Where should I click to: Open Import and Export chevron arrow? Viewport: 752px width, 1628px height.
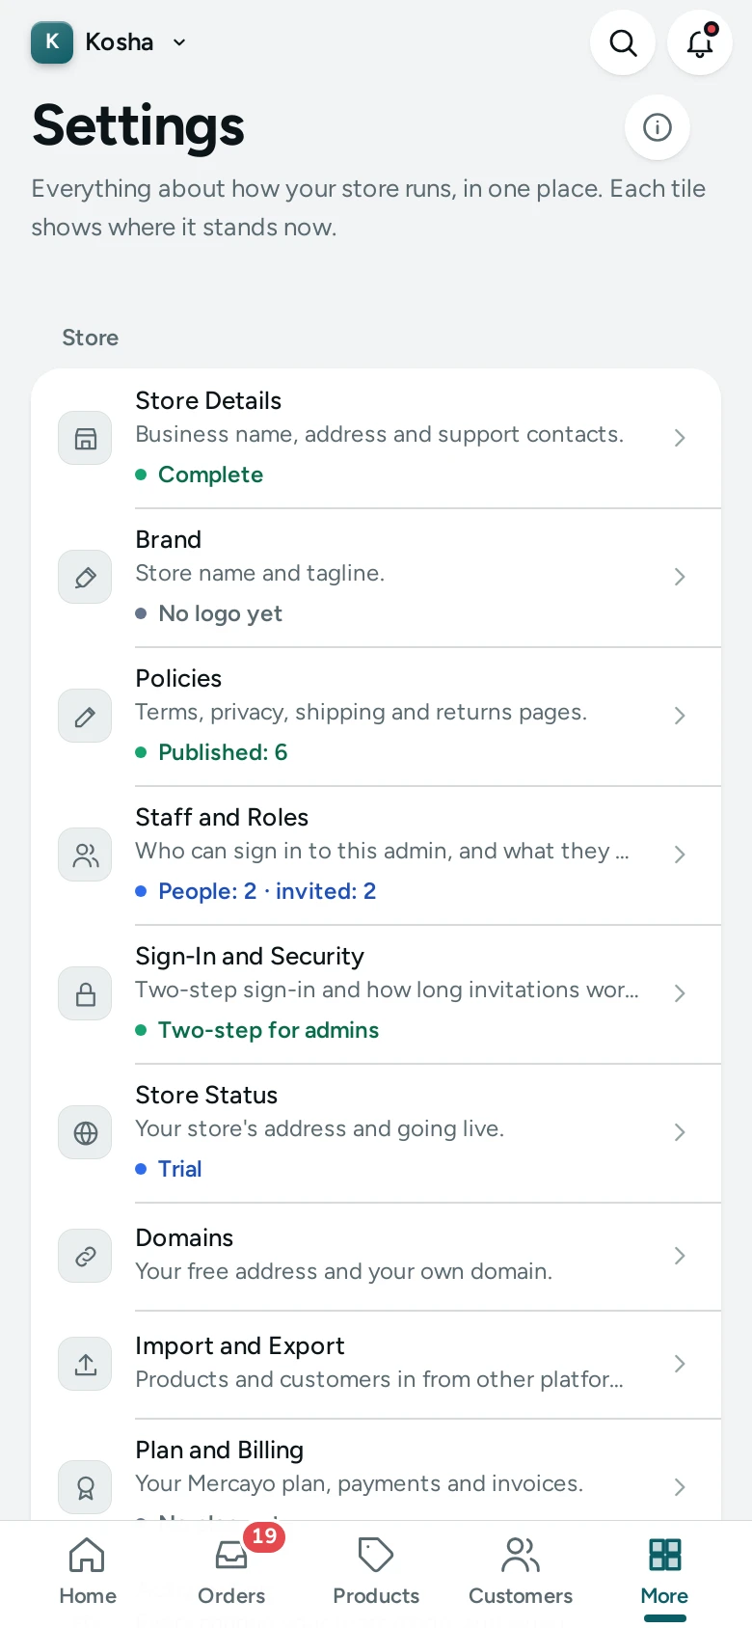680,1364
